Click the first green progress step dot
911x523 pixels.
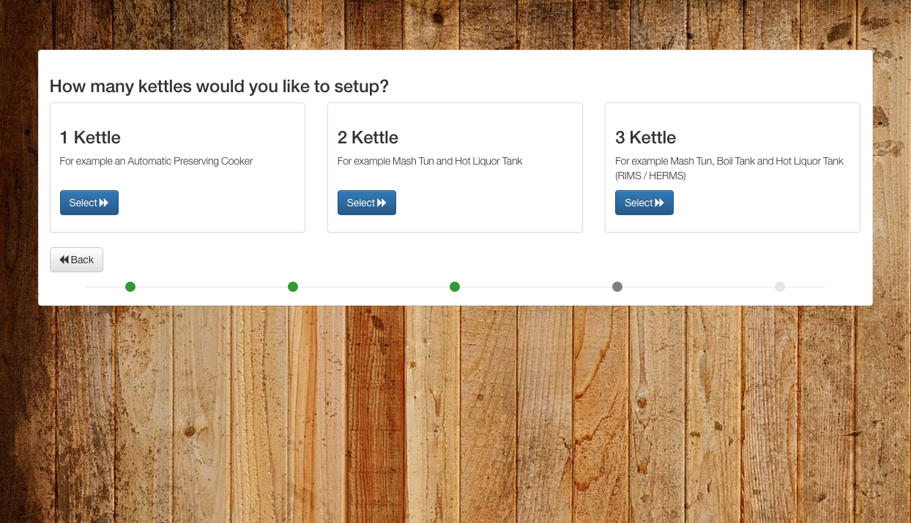(130, 287)
